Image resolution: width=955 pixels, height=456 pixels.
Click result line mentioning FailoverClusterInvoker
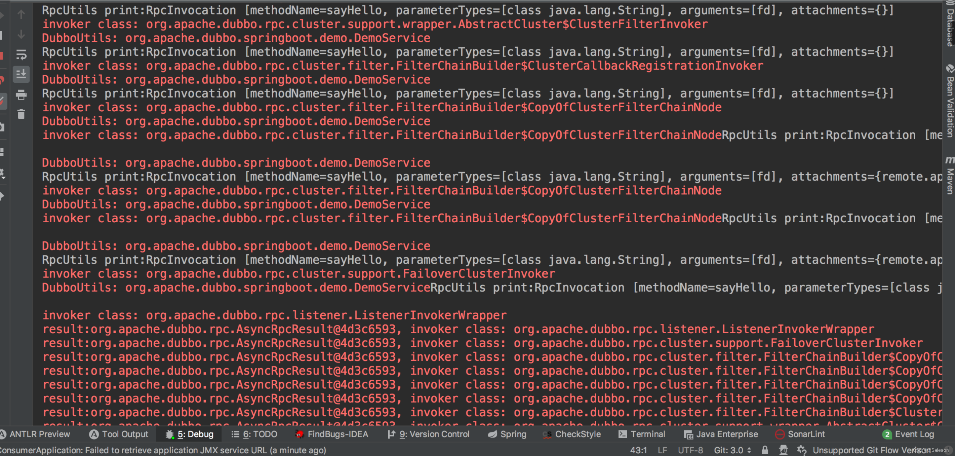click(x=482, y=343)
